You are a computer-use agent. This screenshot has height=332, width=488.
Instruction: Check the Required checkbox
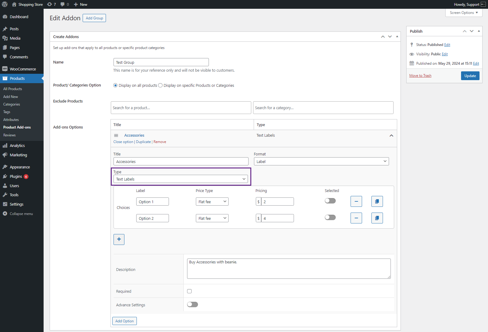[x=190, y=291]
